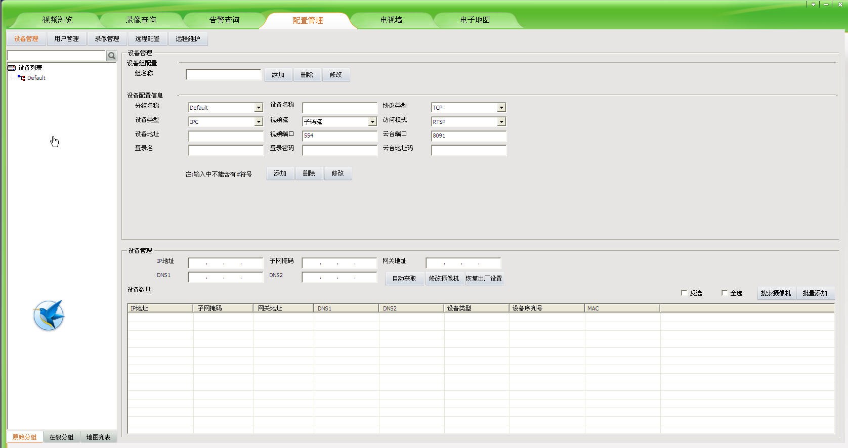The width and height of the screenshot is (848, 448).
Task: Open the 访问模式 RTSP dropdown
Action: pyautogui.click(x=501, y=122)
